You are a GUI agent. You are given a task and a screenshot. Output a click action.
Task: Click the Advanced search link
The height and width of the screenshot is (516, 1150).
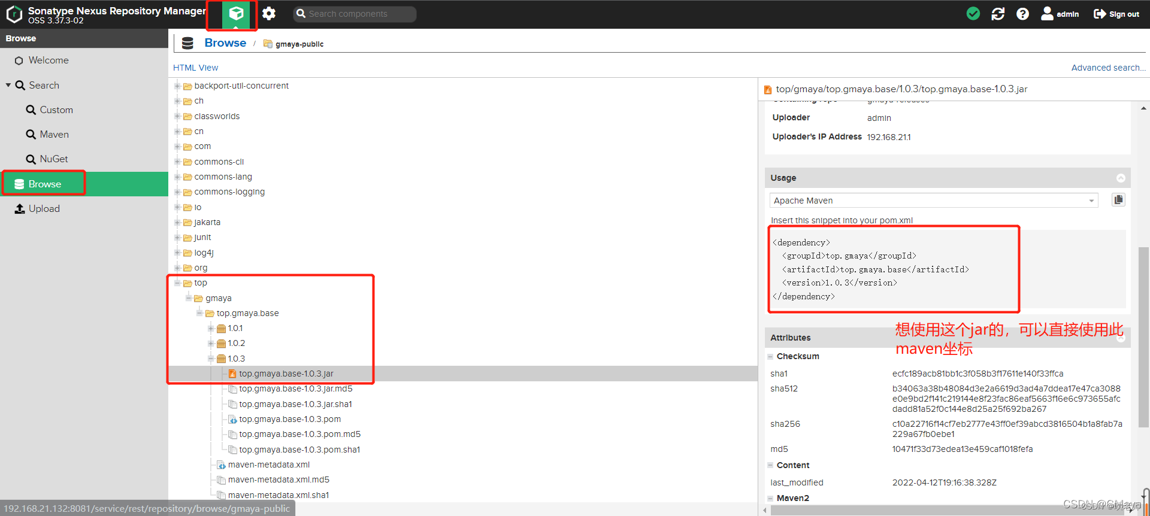[x=1108, y=68]
